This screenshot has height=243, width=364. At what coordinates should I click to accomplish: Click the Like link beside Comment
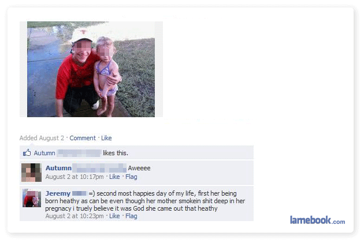(106, 138)
